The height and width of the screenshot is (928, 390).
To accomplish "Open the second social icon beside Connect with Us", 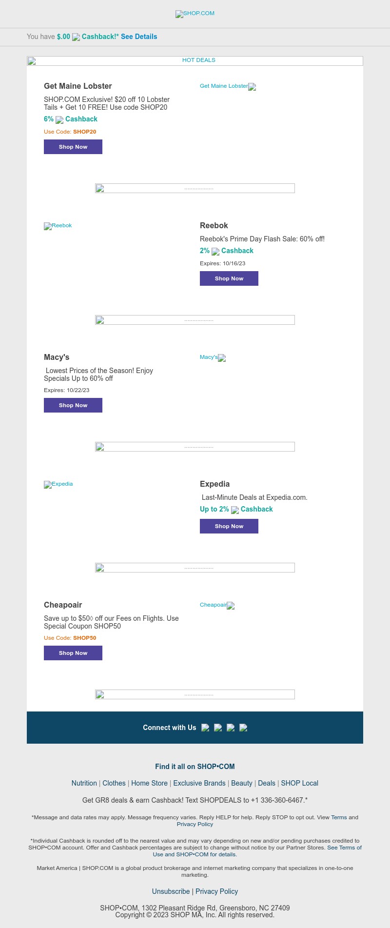I will click(218, 728).
